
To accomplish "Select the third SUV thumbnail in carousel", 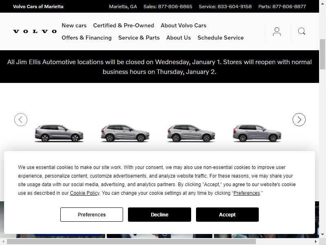I will (191, 134).
